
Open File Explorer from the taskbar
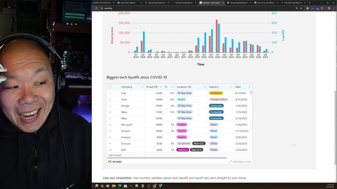tap(114, 186)
